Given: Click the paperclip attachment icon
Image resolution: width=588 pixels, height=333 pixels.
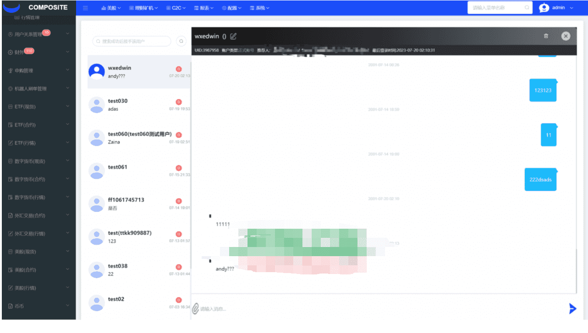Looking at the screenshot, I should click(x=195, y=309).
